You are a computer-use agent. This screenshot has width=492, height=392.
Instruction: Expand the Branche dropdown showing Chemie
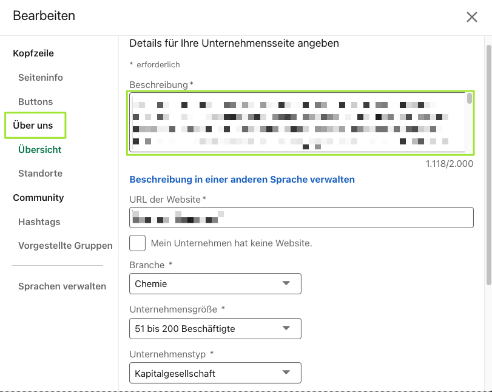point(215,283)
